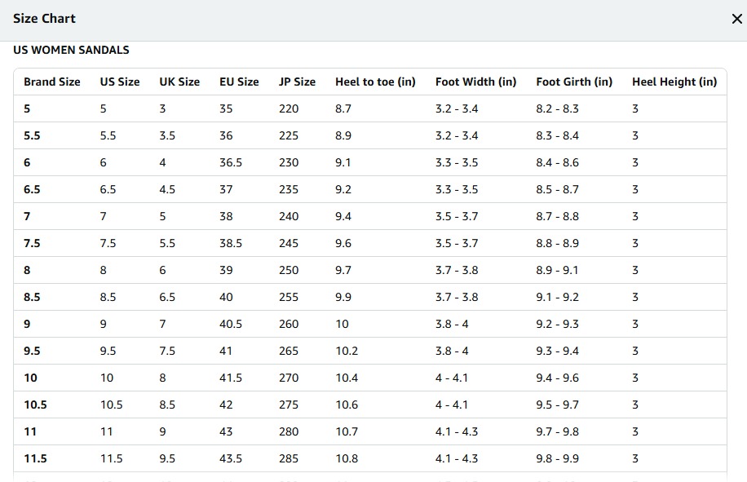Click the foot girth 9.4 - 9.6 cell
This screenshot has height=482, width=747.
click(x=557, y=378)
